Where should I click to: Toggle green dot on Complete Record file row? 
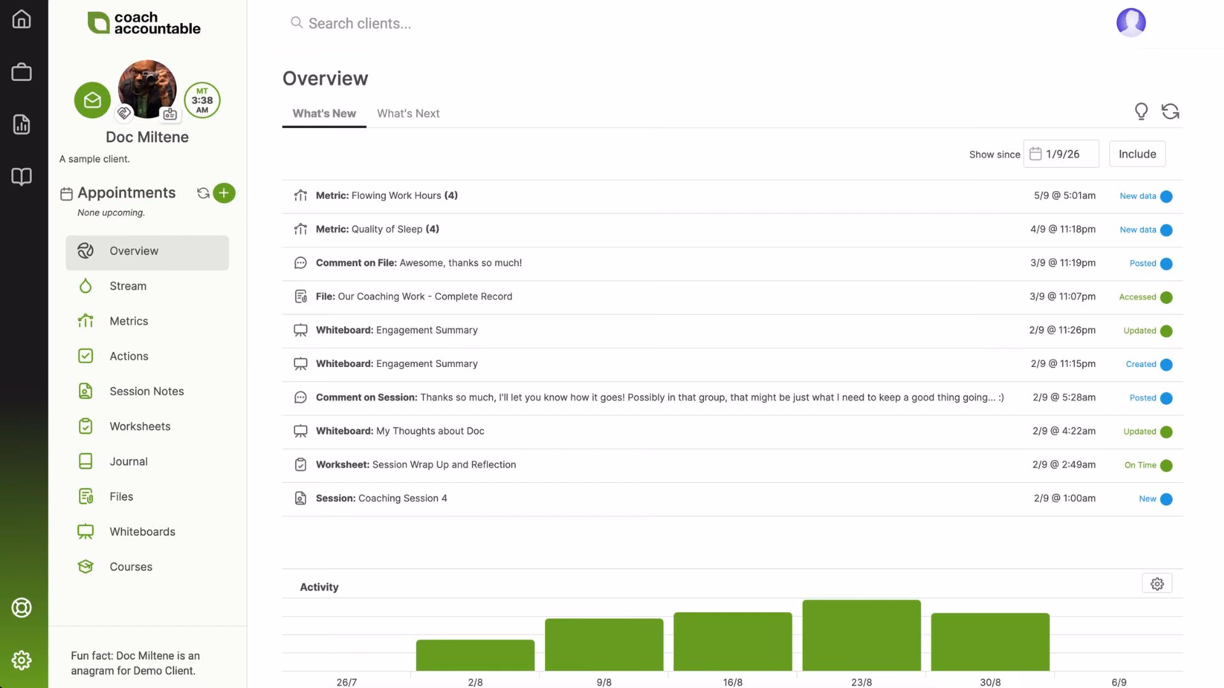pos(1166,297)
